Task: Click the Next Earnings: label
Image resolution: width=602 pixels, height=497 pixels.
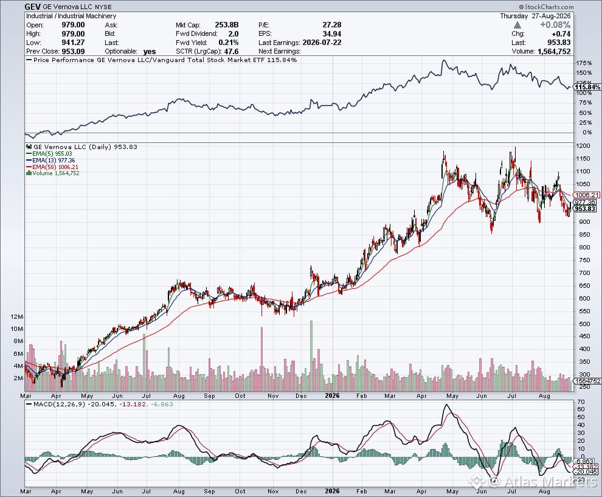Action: coord(280,52)
